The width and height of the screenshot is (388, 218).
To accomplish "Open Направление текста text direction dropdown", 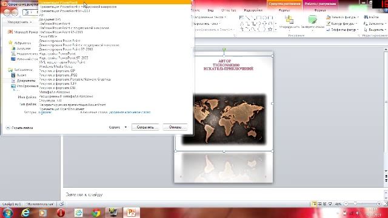I will point(210,17).
